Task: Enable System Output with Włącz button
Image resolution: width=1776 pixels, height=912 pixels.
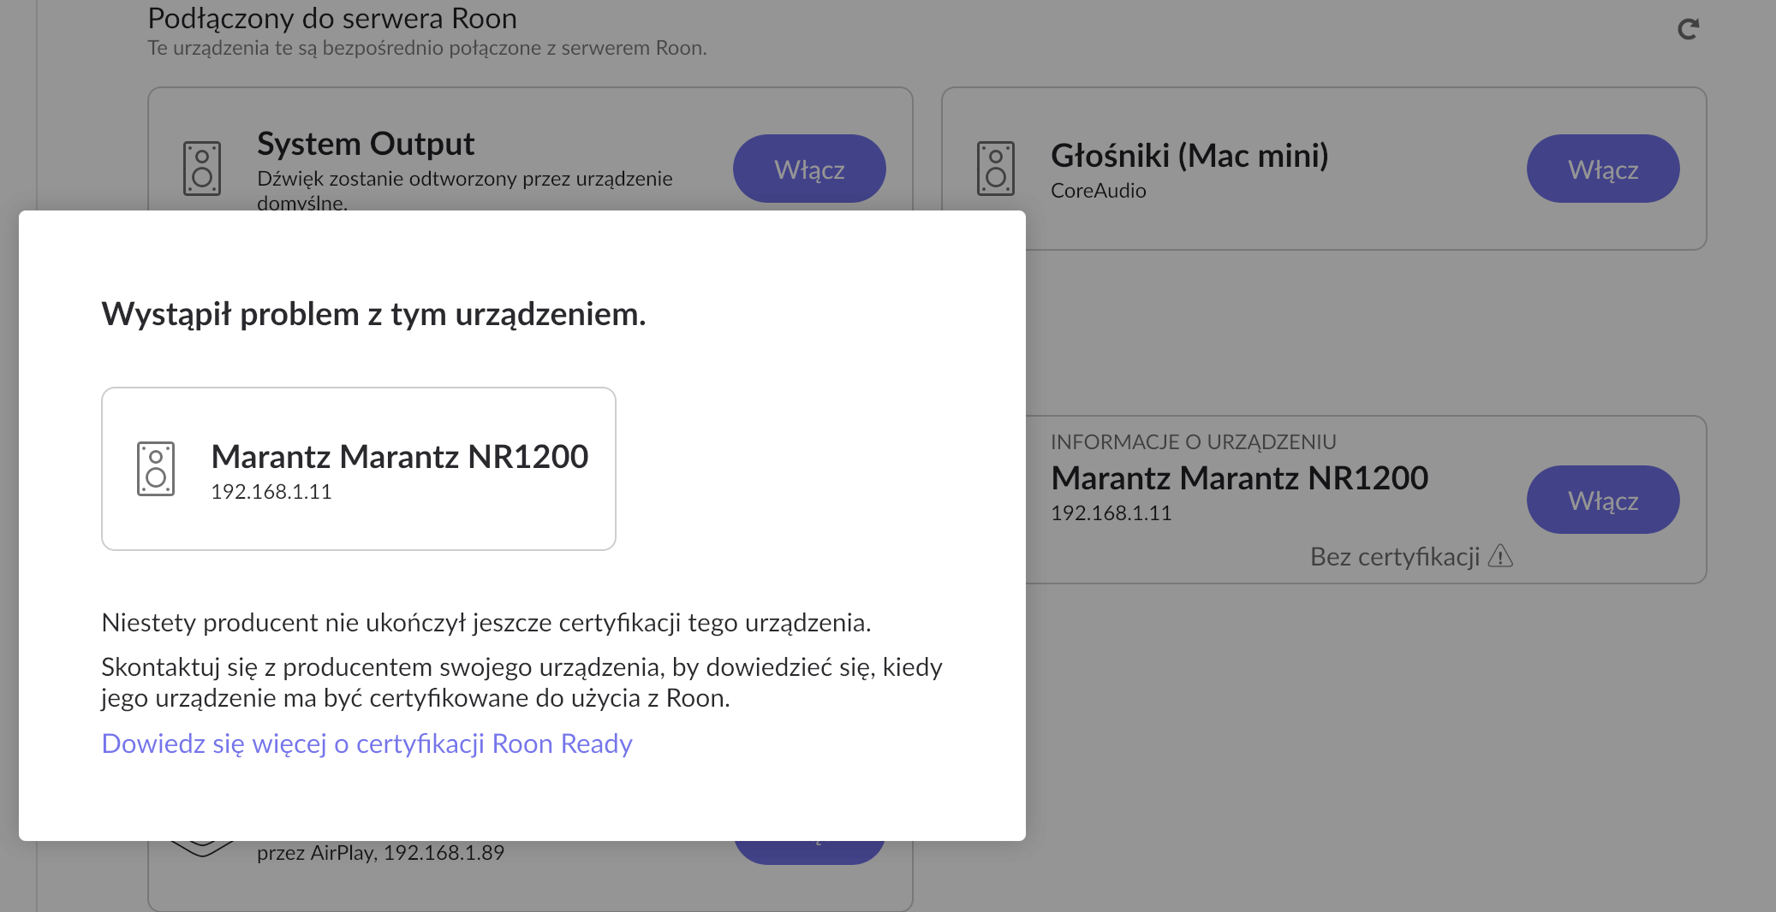Action: (x=809, y=169)
